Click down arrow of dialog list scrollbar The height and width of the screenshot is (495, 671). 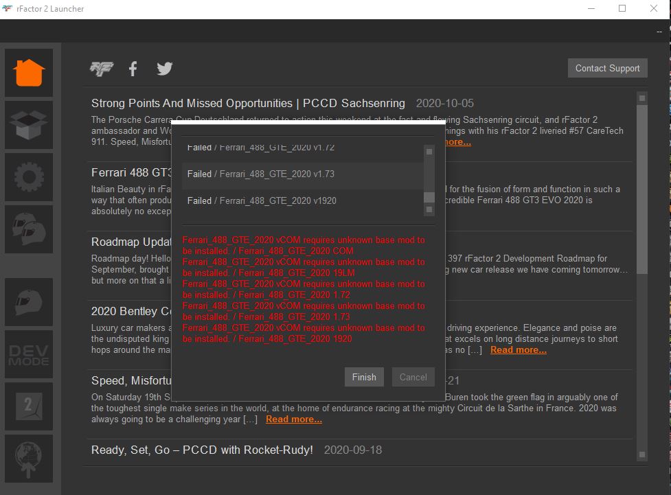tap(429, 209)
